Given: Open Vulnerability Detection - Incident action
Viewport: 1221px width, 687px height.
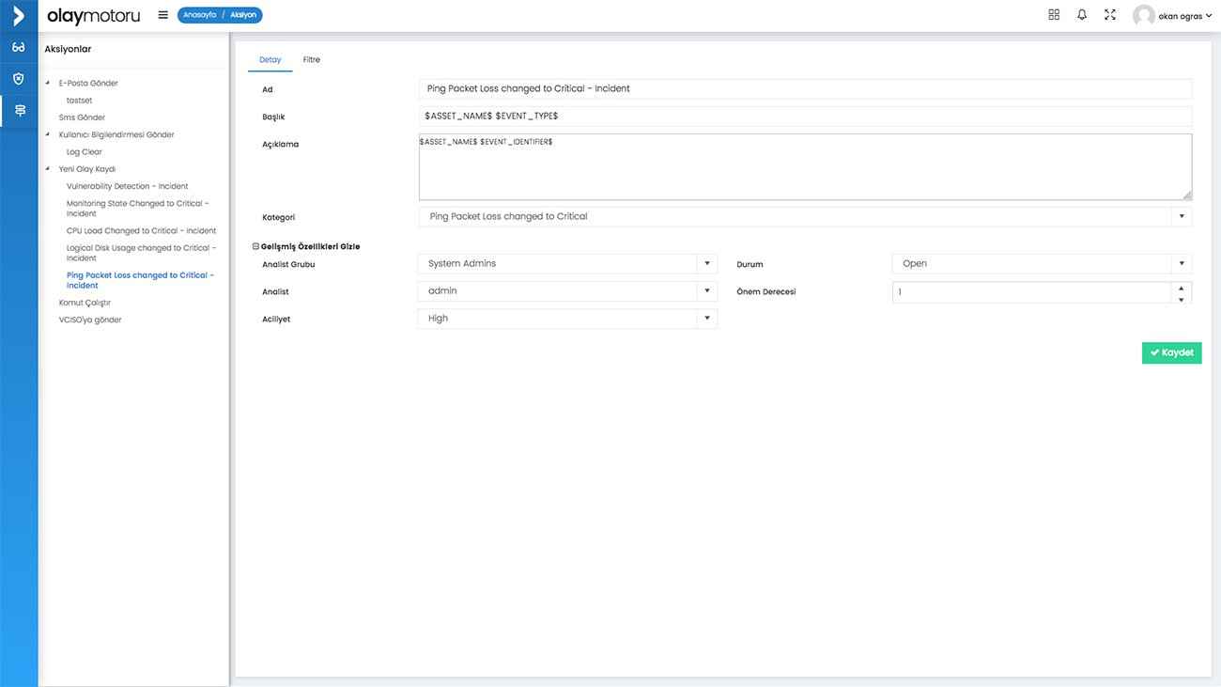Looking at the screenshot, I should [128, 186].
